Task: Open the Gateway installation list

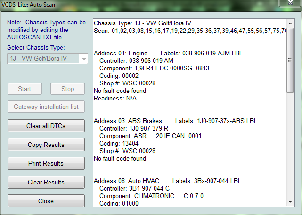Action: (46, 107)
